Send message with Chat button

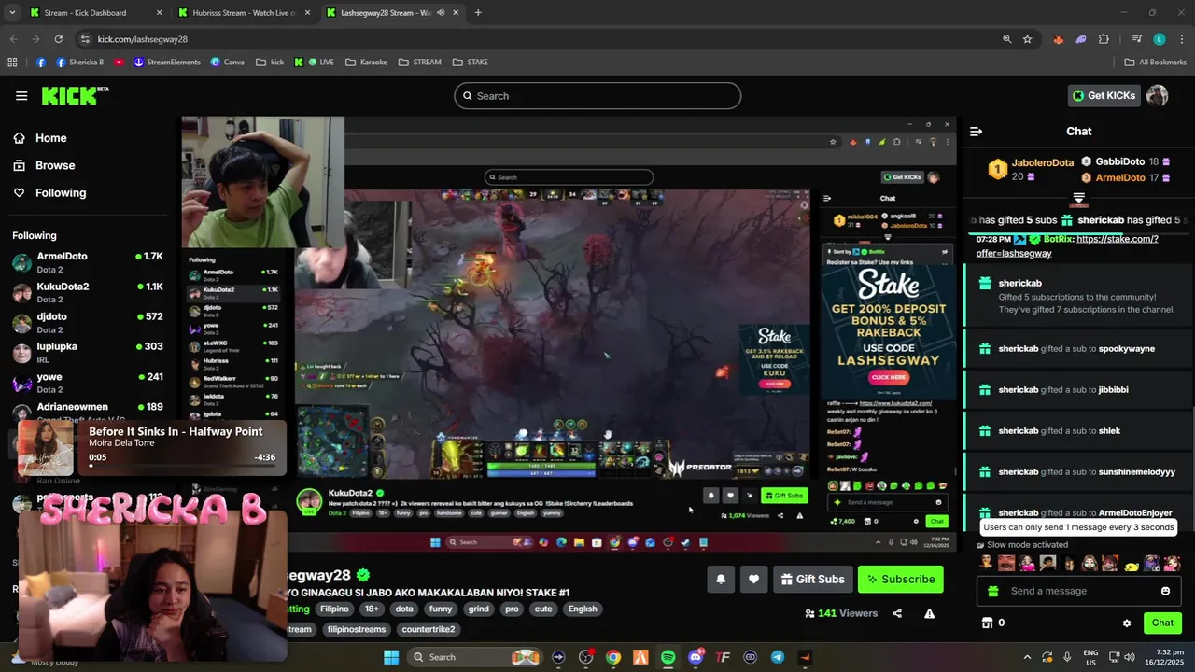pos(1162,623)
